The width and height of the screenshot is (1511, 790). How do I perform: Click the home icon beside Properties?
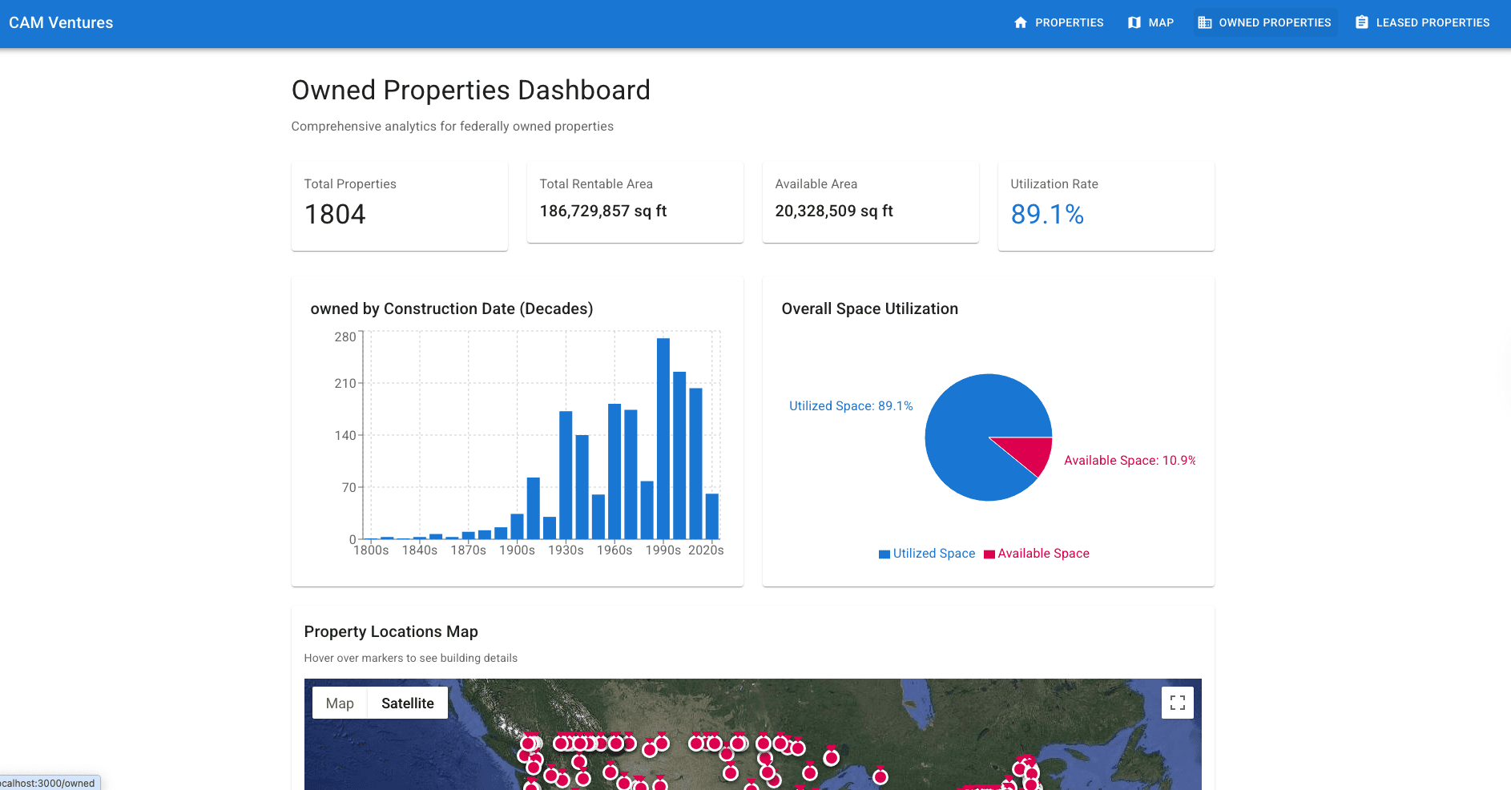coord(1020,22)
